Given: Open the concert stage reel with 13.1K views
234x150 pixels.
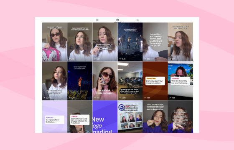Looking at the screenshot, I should [130, 42].
